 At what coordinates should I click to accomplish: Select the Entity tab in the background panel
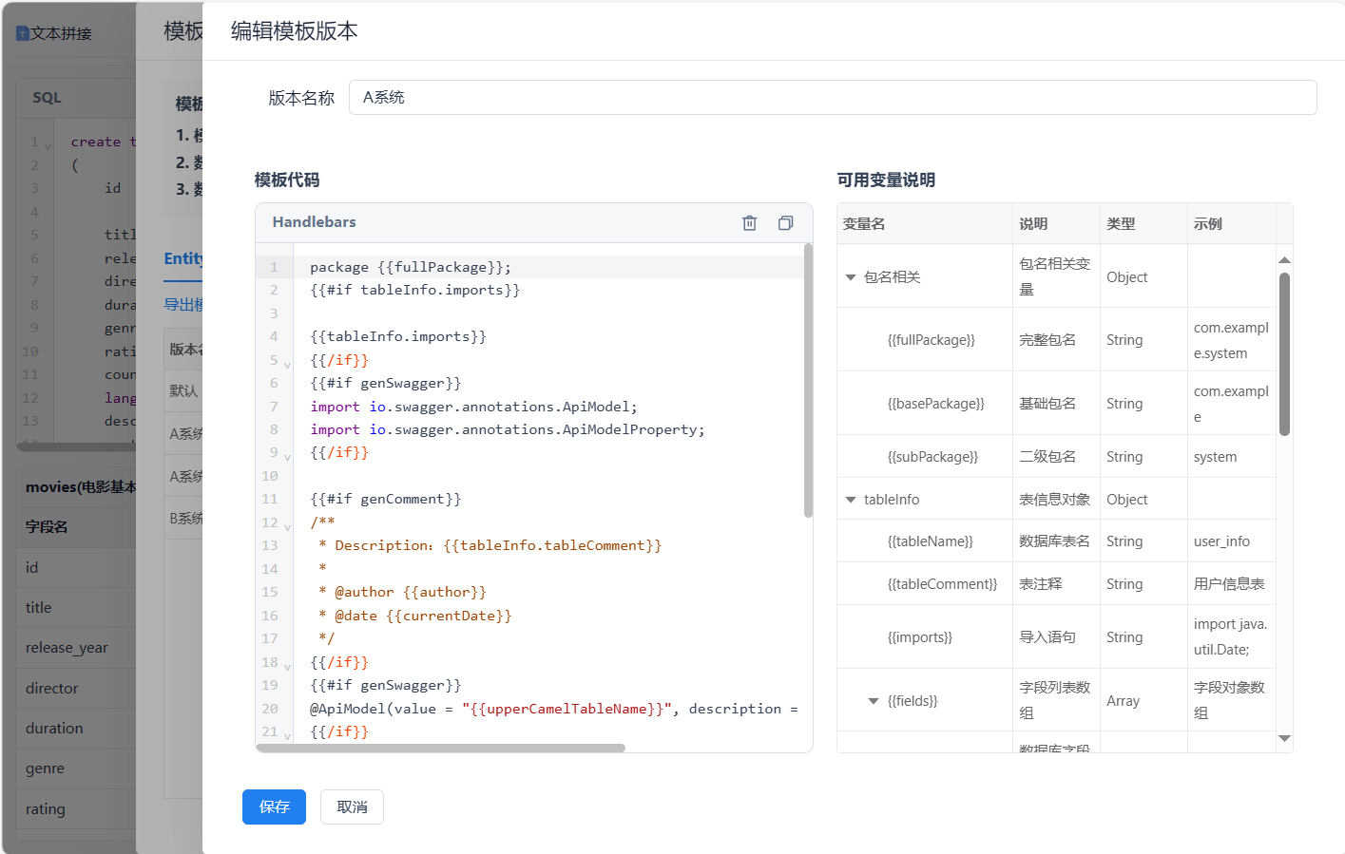point(183,258)
